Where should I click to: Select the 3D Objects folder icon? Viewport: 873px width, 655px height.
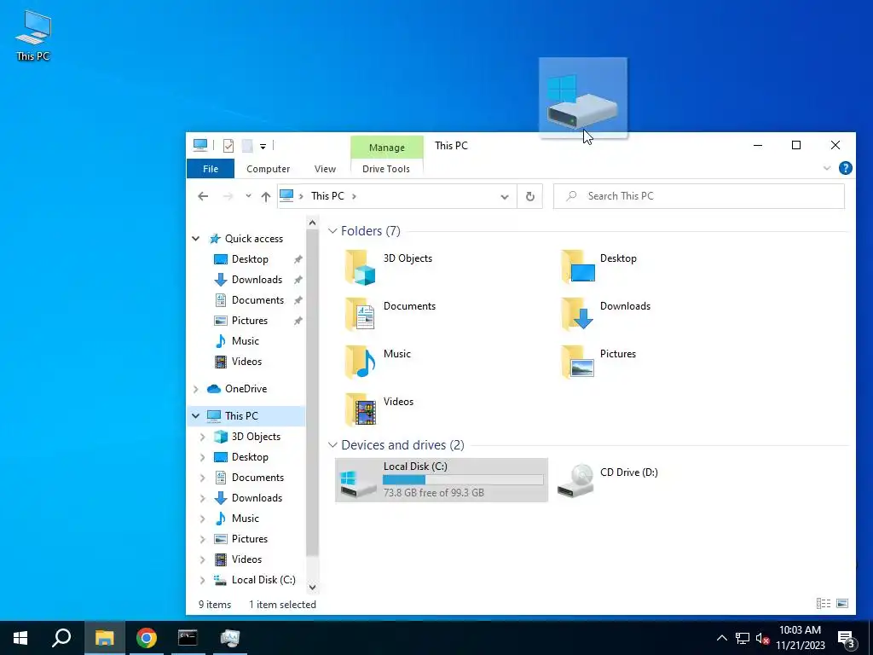(x=360, y=267)
